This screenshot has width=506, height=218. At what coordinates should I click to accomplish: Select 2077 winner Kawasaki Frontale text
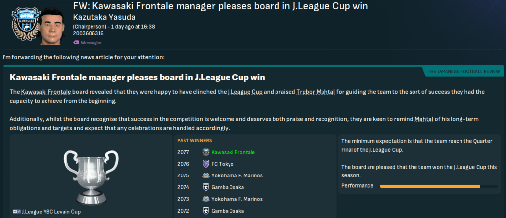click(x=234, y=152)
